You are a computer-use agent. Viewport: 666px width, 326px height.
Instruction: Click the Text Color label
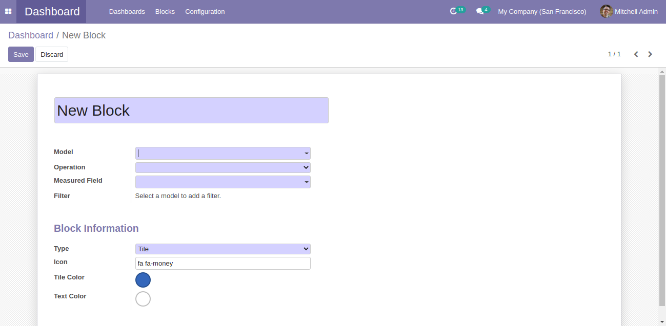(70, 296)
